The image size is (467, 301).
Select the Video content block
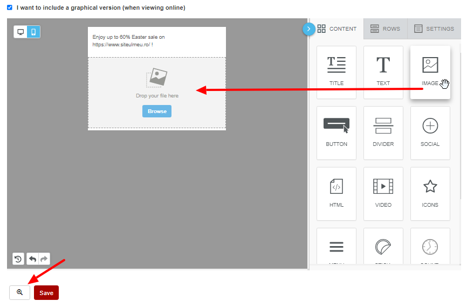383,194
